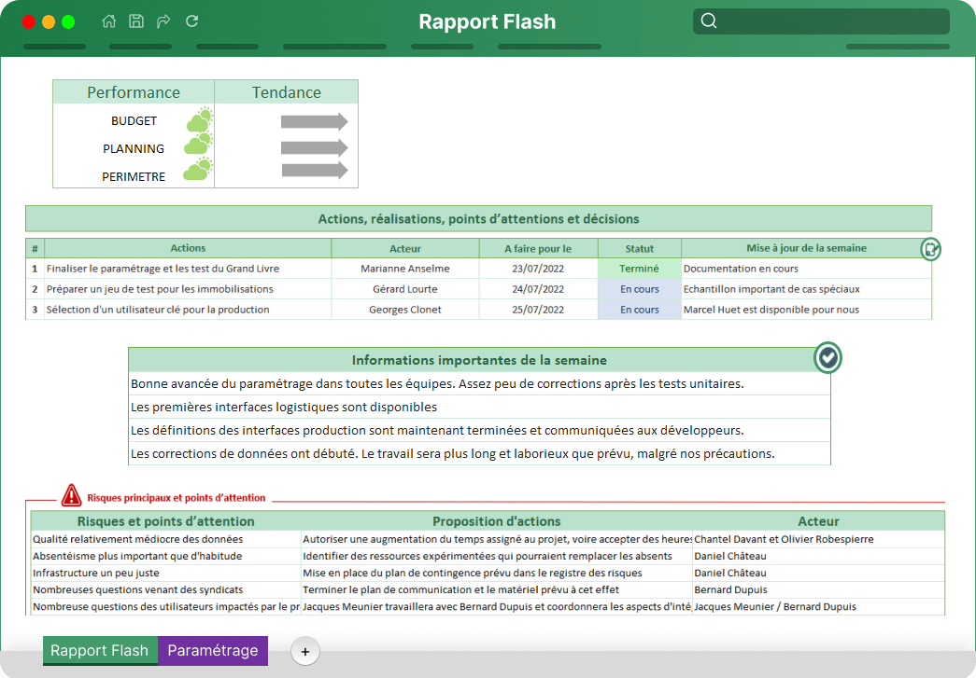Click the Acteur column header in actions table
Viewport: 976px width, 678px height.
[x=405, y=248]
